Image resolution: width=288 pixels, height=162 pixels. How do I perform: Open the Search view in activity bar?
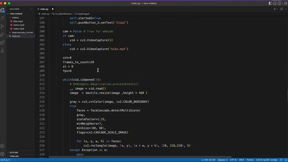tap(2, 18)
